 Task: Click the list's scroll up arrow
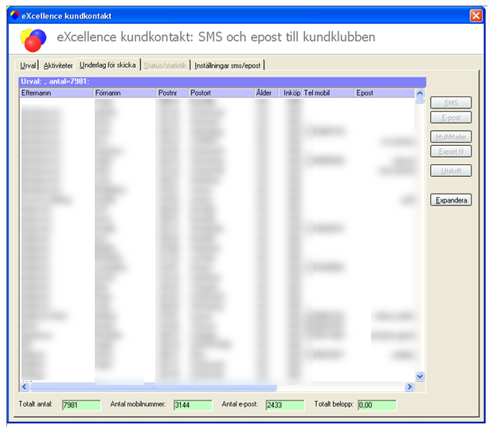point(420,93)
